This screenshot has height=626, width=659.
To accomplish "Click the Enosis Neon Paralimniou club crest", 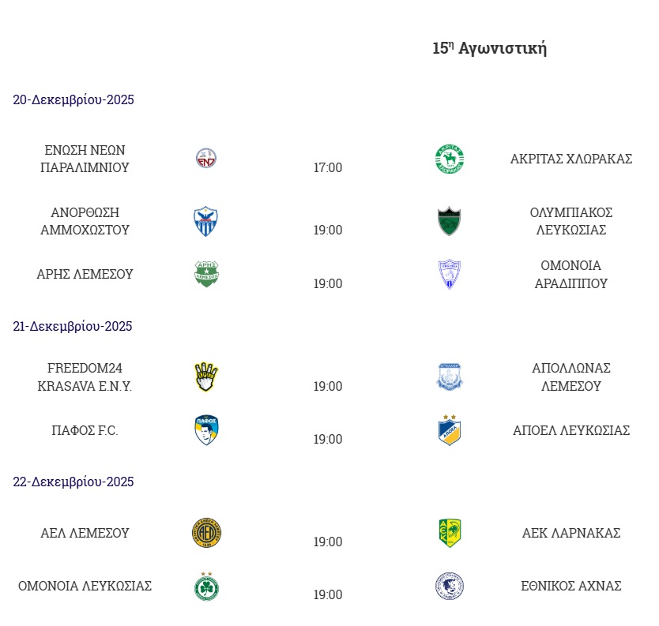I will [x=206, y=159].
